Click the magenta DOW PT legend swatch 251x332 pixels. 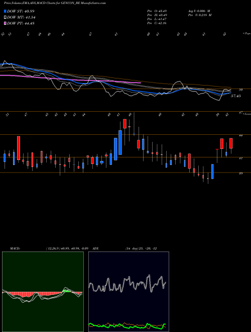click(x=5, y=23)
